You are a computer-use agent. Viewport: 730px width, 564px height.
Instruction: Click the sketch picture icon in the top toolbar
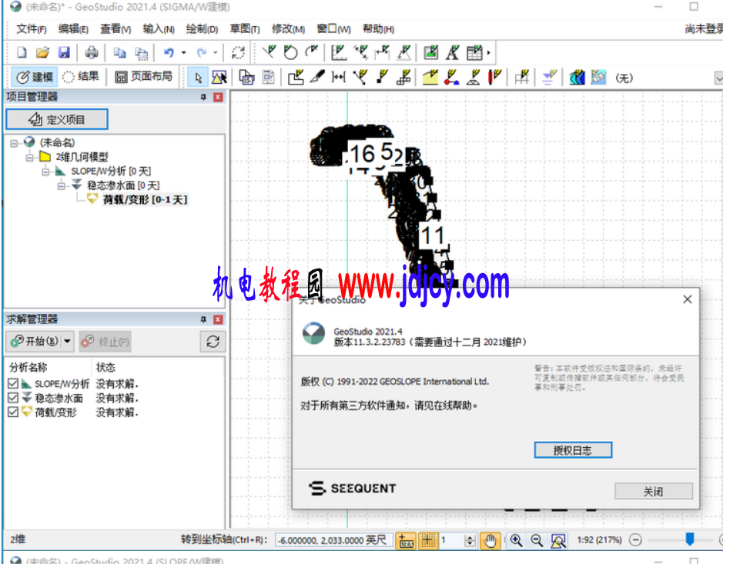point(430,52)
